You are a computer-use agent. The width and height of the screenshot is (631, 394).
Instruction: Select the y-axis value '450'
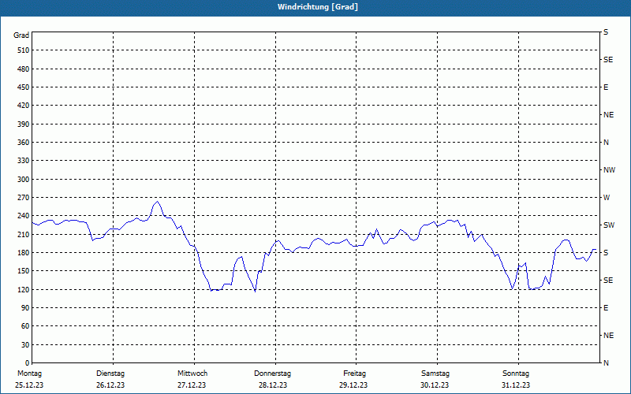(24, 87)
